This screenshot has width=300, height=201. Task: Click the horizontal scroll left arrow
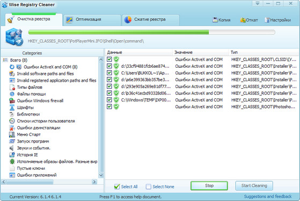point(4,182)
